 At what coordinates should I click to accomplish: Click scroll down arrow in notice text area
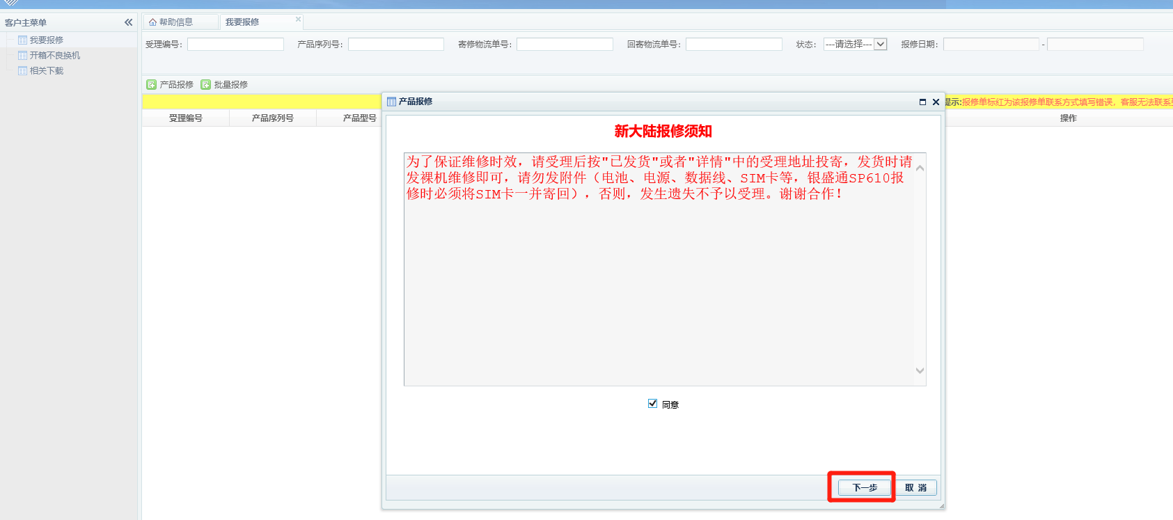920,370
